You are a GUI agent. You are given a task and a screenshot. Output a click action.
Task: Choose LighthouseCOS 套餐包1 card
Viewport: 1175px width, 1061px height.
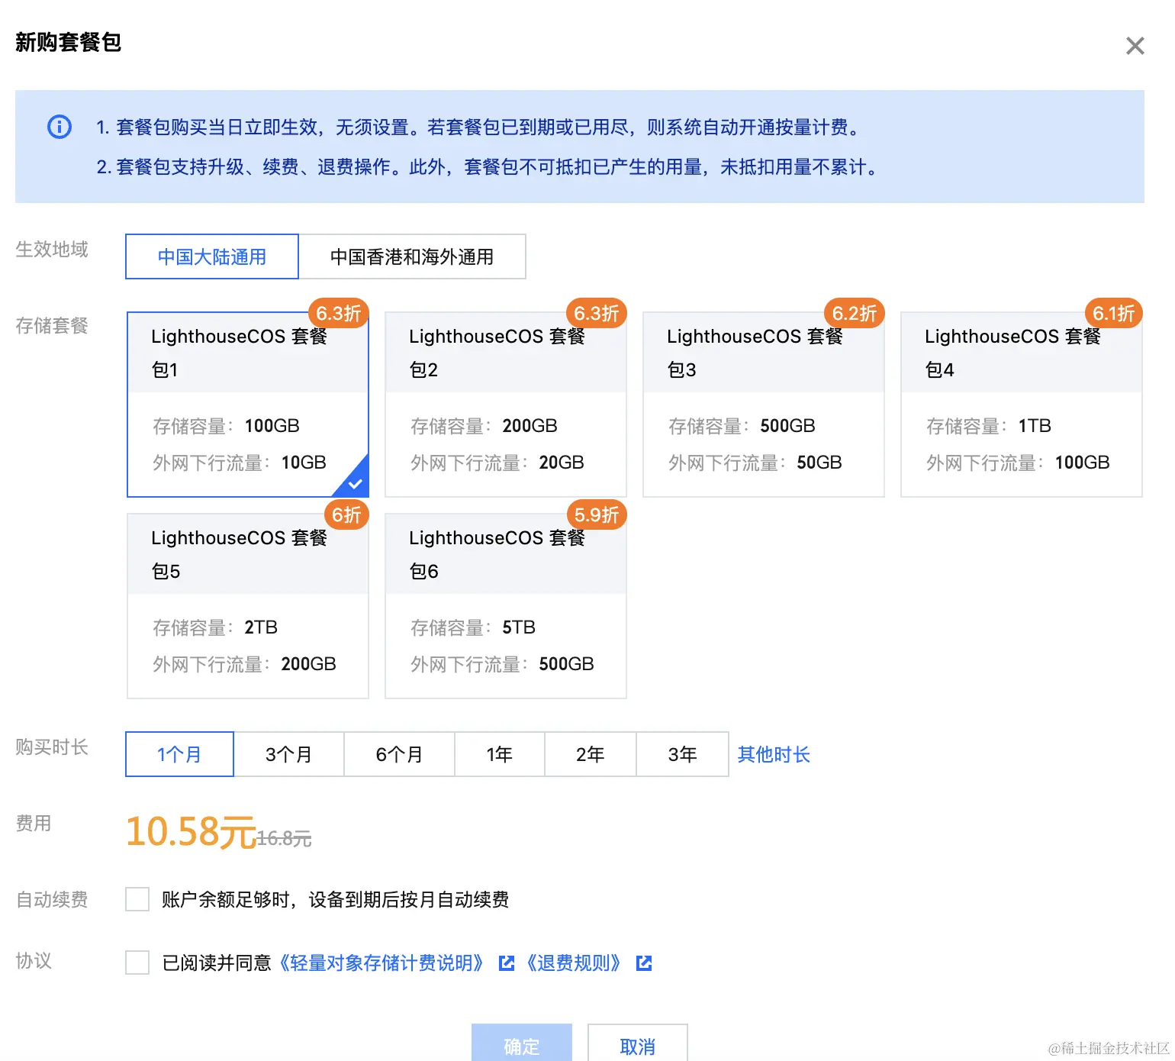[248, 405]
